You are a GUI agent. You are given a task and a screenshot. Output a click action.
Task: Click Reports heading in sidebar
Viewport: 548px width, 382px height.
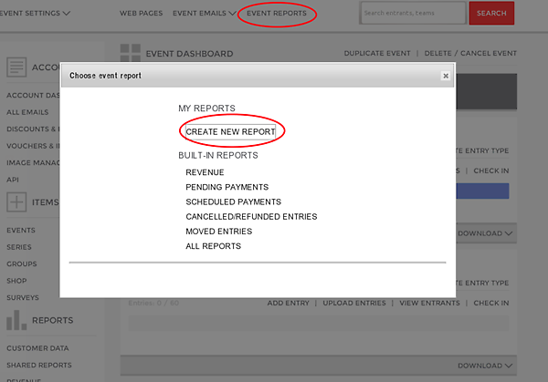[x=53, y=320]
